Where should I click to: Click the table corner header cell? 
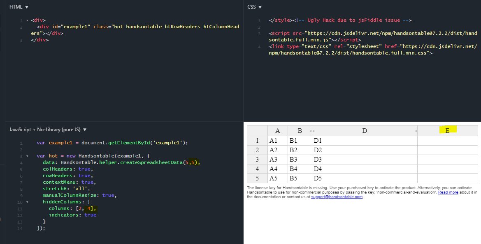click(x=257, y=131)
